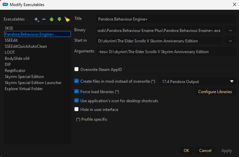This screenshot has height=157, width=239.
Task: Select DIP in executables list
Action: tap(37, 65)
